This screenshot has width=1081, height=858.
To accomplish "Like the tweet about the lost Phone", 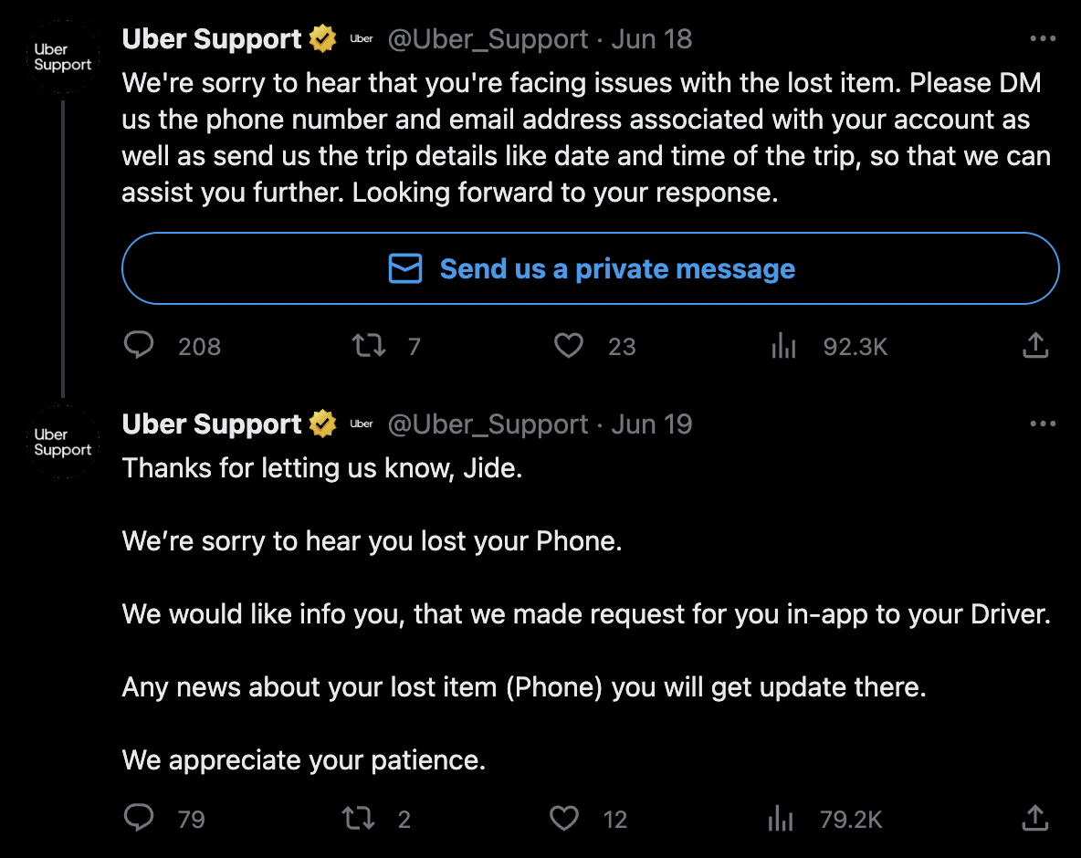I will pos(564,818).
